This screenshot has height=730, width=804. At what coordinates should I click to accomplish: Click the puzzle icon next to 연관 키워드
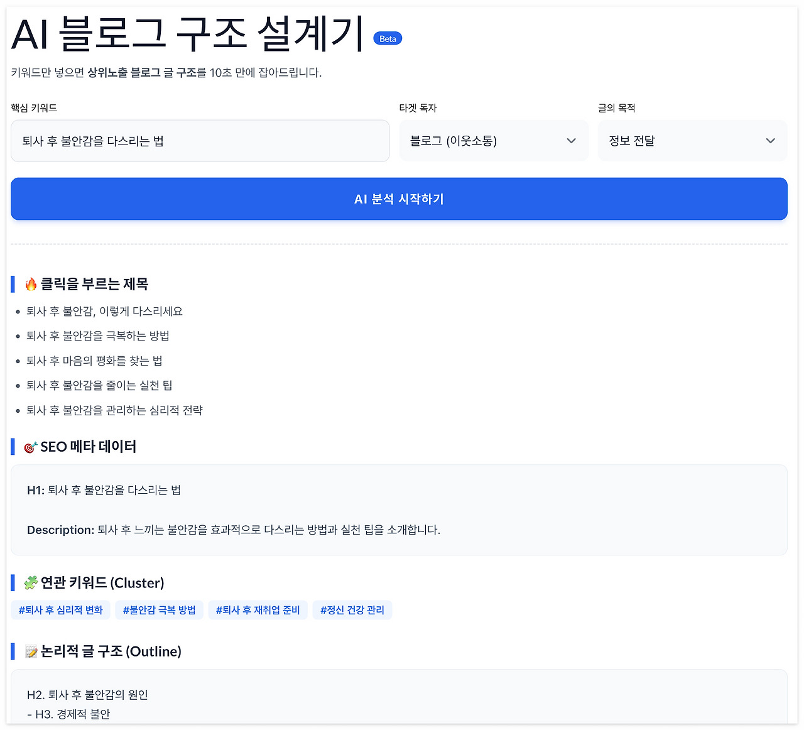pos(30,582)
